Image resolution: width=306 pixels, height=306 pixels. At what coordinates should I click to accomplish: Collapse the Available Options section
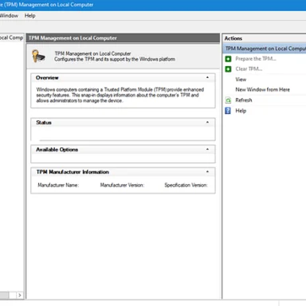207,149
